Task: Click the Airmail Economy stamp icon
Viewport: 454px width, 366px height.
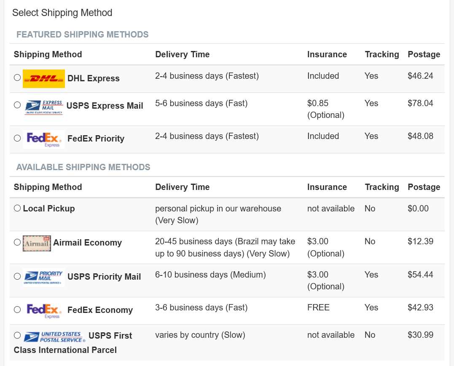Action: [x=37, y=243]
